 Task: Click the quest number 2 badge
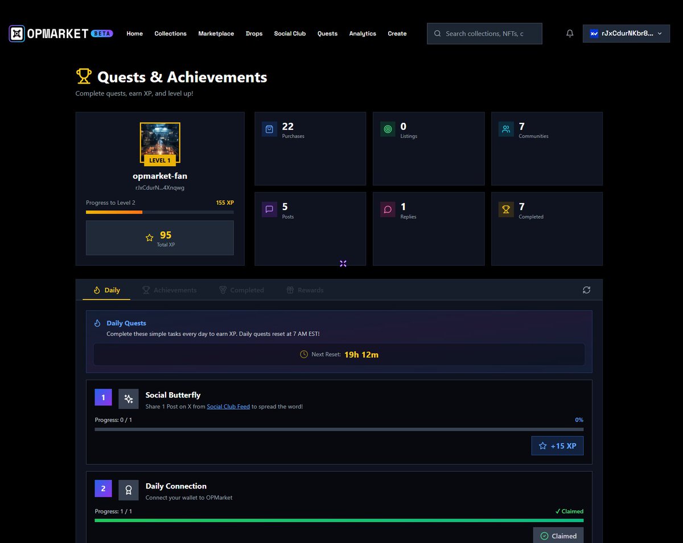click(x=103, y=488)
